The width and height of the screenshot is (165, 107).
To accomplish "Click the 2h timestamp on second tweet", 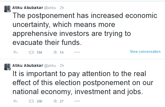I will [x=62, y=65].
